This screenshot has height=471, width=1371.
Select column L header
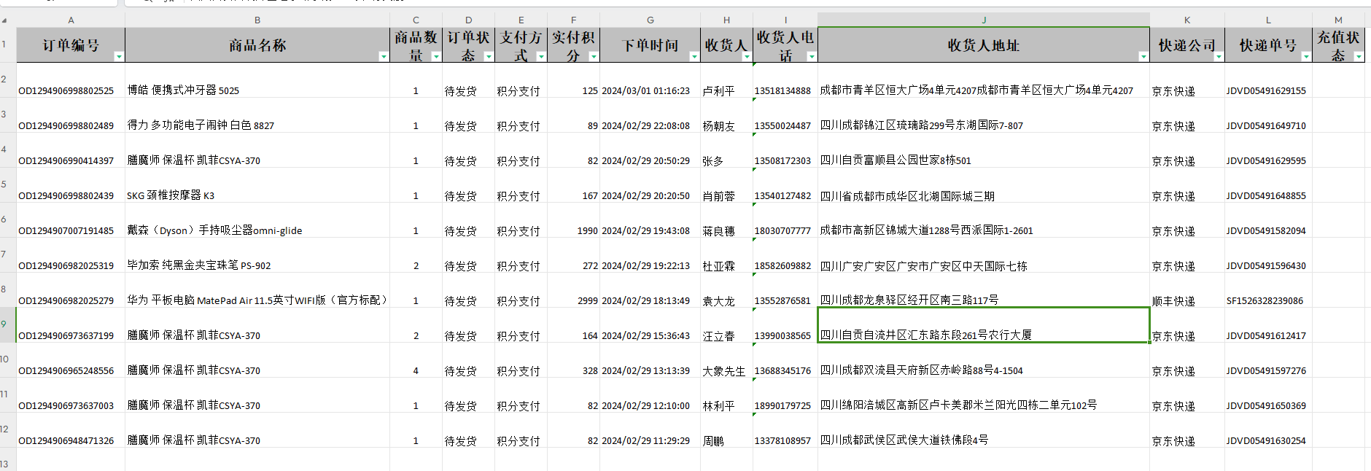coord(1268,20)
